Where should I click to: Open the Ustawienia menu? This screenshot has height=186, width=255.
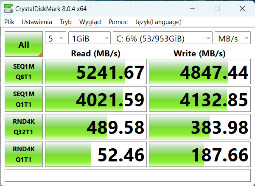click(37, 22)
